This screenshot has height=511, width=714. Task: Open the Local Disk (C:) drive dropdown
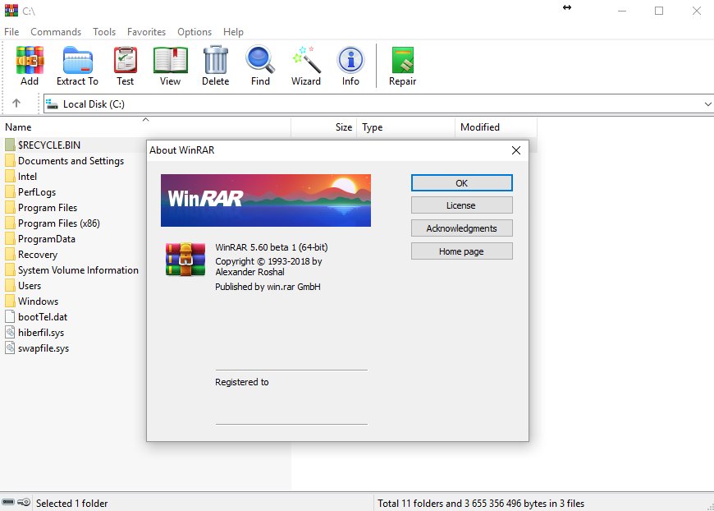(707, 104)
